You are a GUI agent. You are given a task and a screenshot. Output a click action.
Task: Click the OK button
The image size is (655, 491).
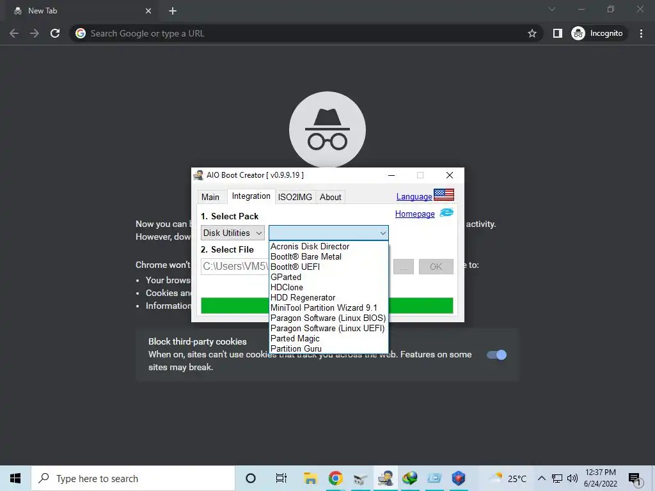[x=436, y=267]
